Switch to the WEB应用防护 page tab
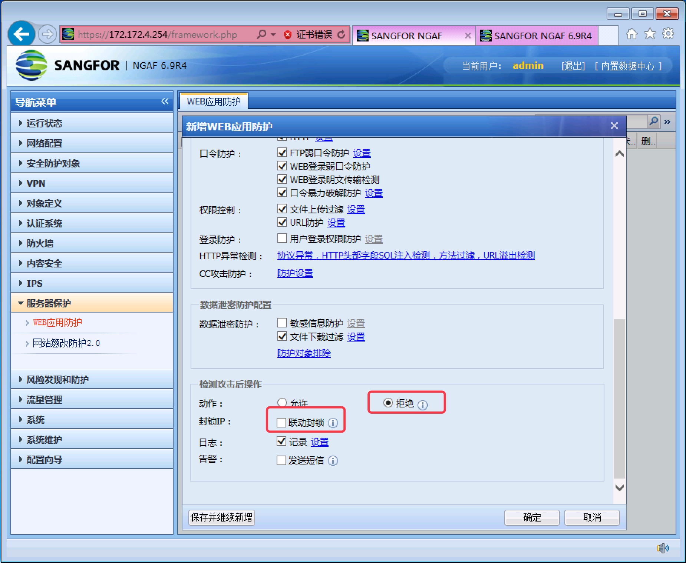Viewport: 686px width, 563px height. [214, 101]
